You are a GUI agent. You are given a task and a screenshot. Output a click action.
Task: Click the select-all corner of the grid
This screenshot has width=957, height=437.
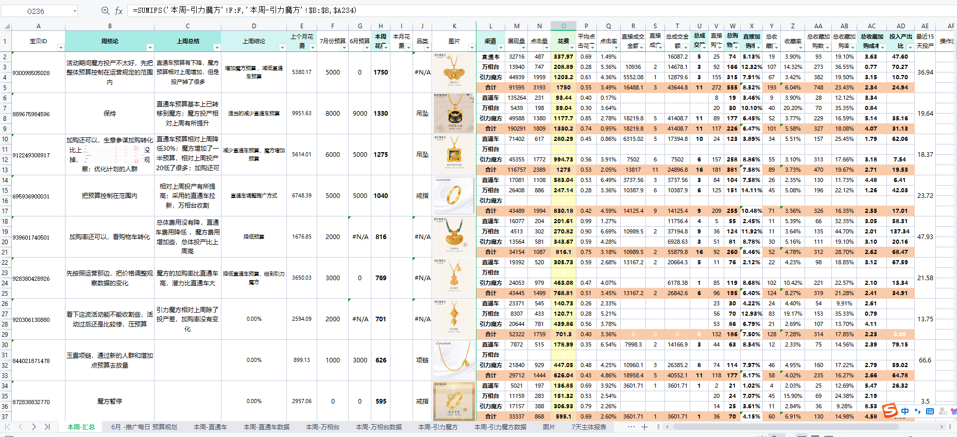(x=6, y=26)
